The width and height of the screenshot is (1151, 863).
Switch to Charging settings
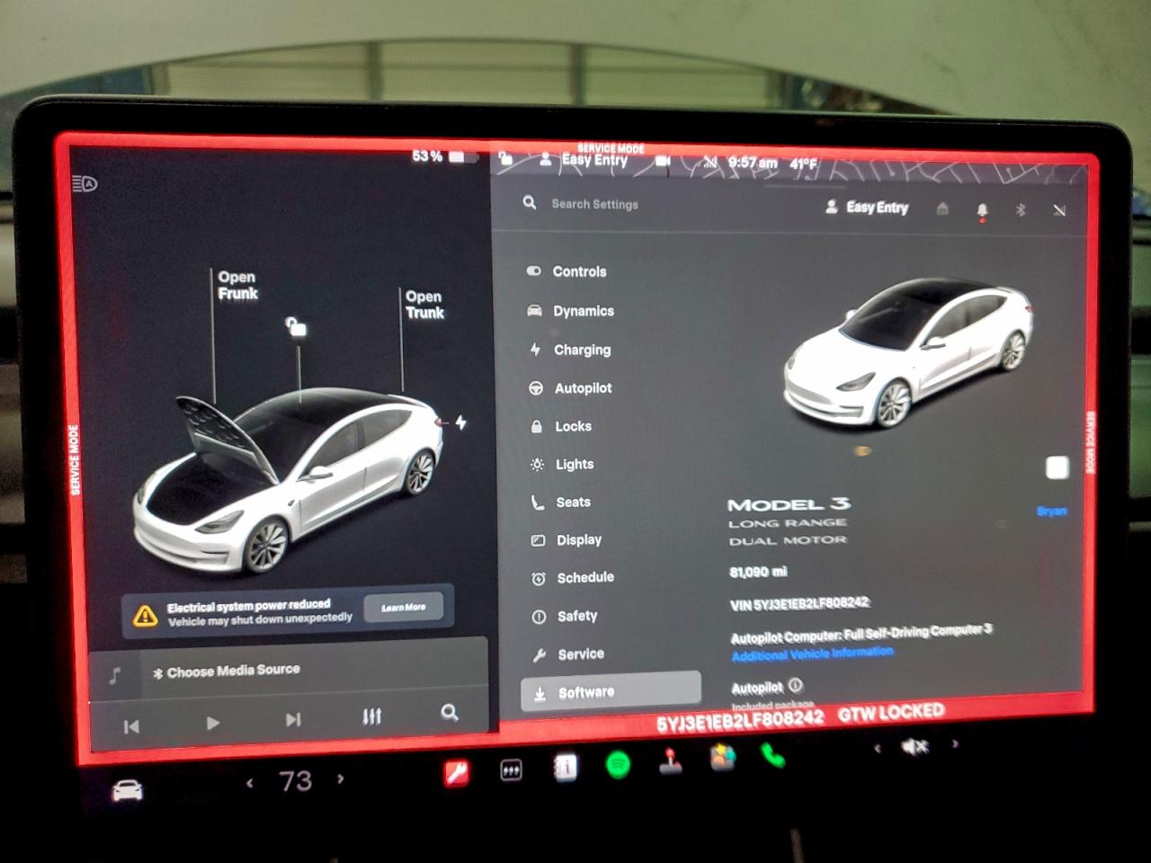(x=582, y=350)
